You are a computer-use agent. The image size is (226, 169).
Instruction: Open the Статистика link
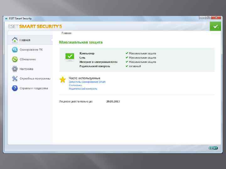point(75,85)
